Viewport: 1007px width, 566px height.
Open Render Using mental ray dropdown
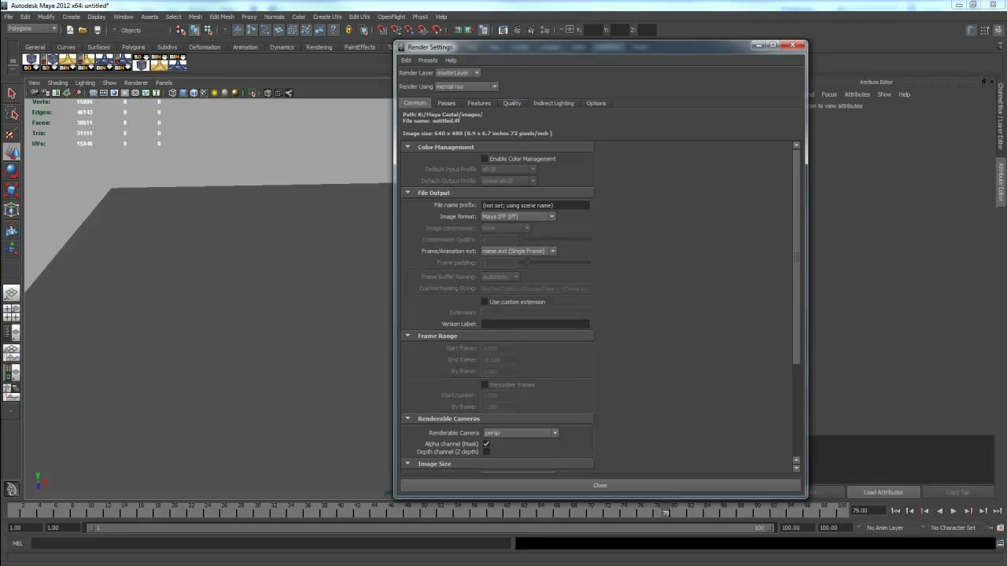tap(466, 86)
